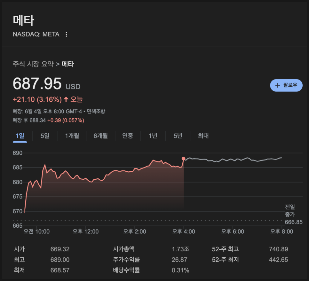Switch to the 5일 range tab
The height and width of the screenshot is (281, 309).
(x=45, y=136)
